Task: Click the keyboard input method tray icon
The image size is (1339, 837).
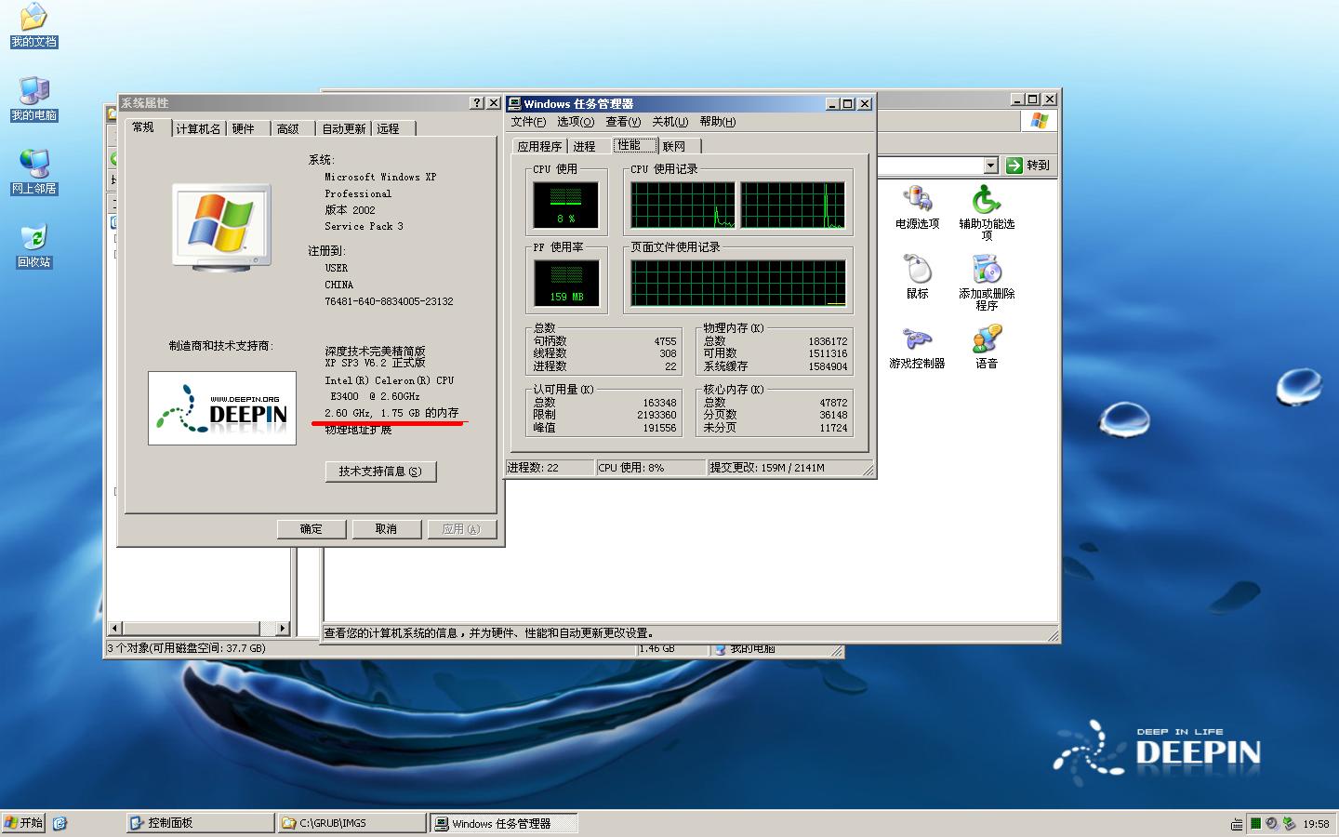Action: (1237, 824)
